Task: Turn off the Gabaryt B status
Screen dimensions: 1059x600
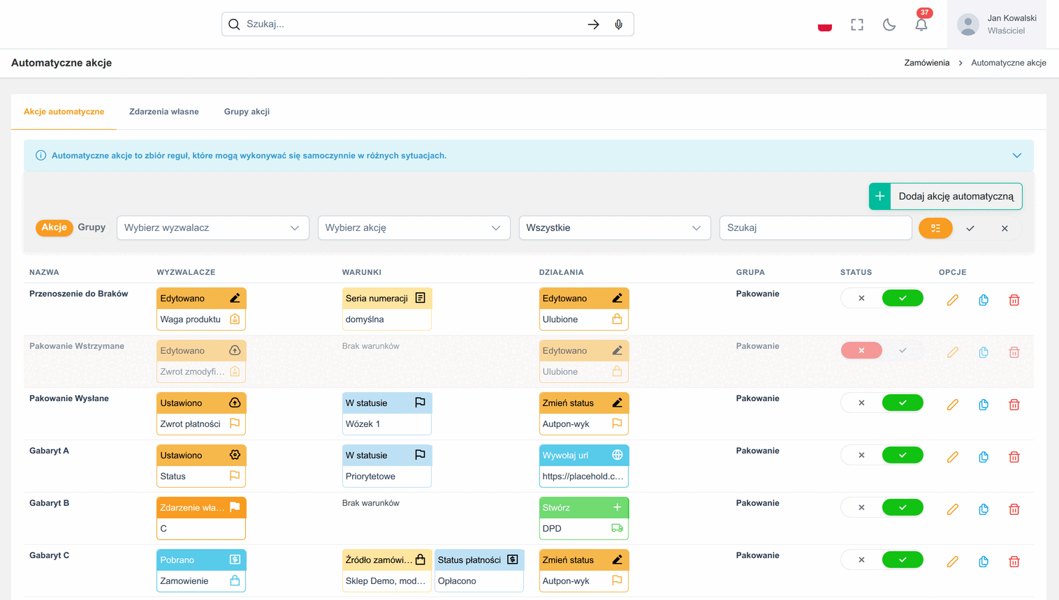Action: [x=861, y=508]
